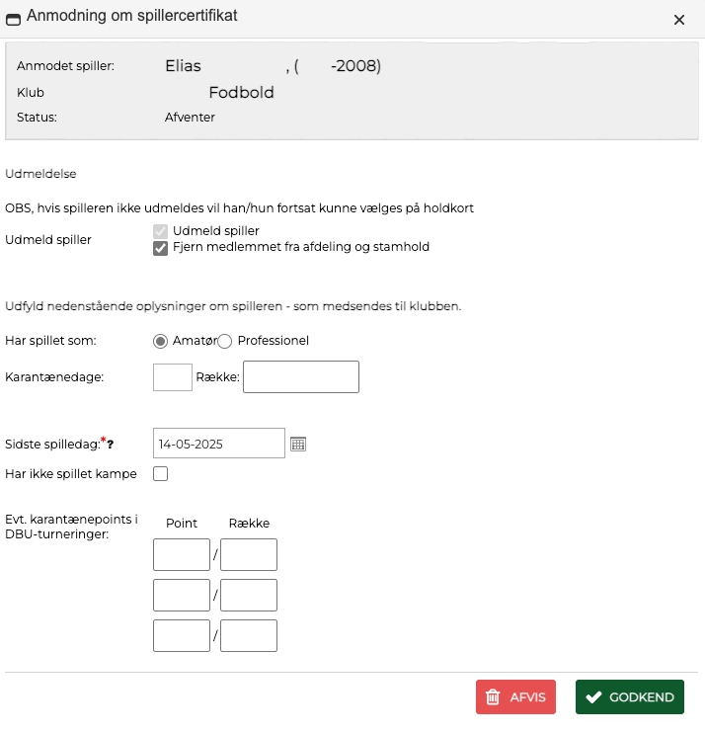Screen dimensions: 705x733
Task: Click the first row Række field in DBU-turneringer
Action: 249,555
